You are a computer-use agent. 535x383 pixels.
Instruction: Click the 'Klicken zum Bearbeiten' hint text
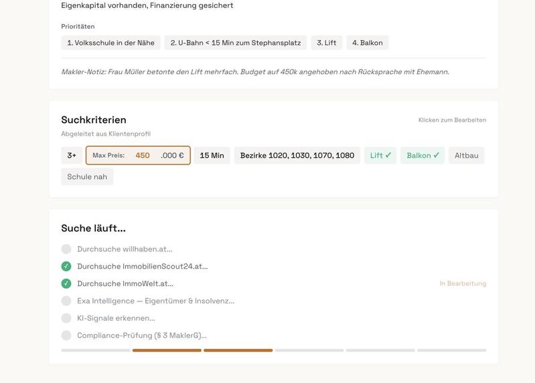(x=452, y=120)
